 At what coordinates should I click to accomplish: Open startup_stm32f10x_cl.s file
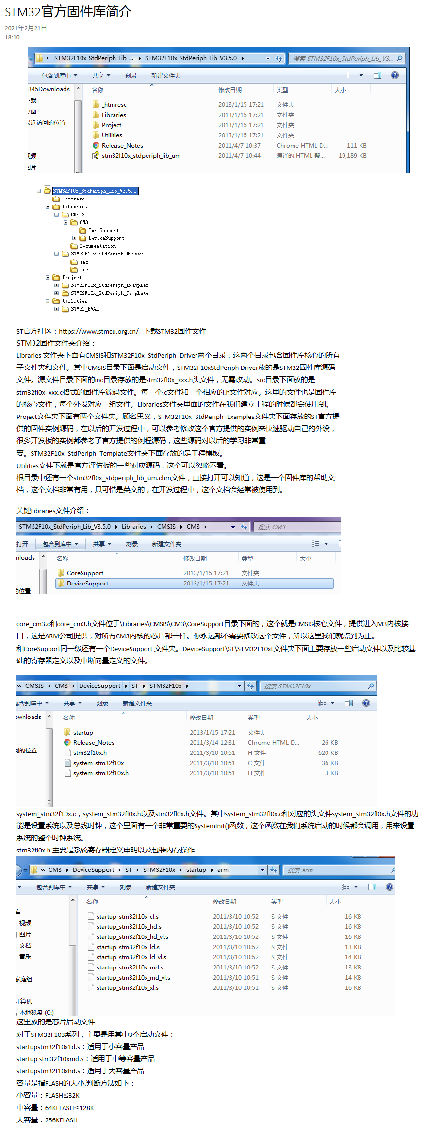pos(128,917)
